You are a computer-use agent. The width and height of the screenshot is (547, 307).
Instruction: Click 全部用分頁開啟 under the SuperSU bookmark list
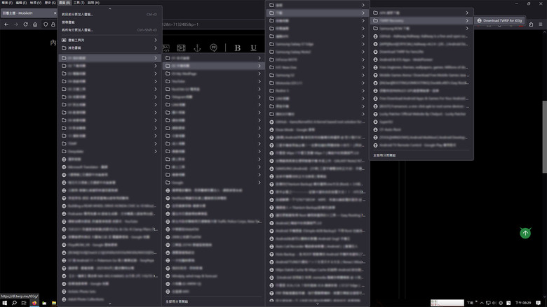click(421, 155)
